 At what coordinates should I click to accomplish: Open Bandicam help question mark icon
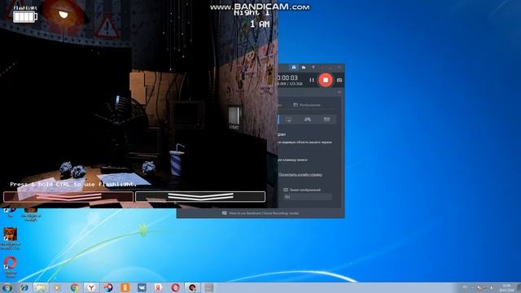click(313, 68)
